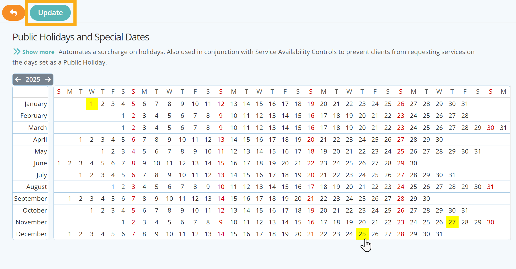This screenshot has height=269, width=516.
Task: Mark January 5 as a holiday
Action: (x=133, y=104)
